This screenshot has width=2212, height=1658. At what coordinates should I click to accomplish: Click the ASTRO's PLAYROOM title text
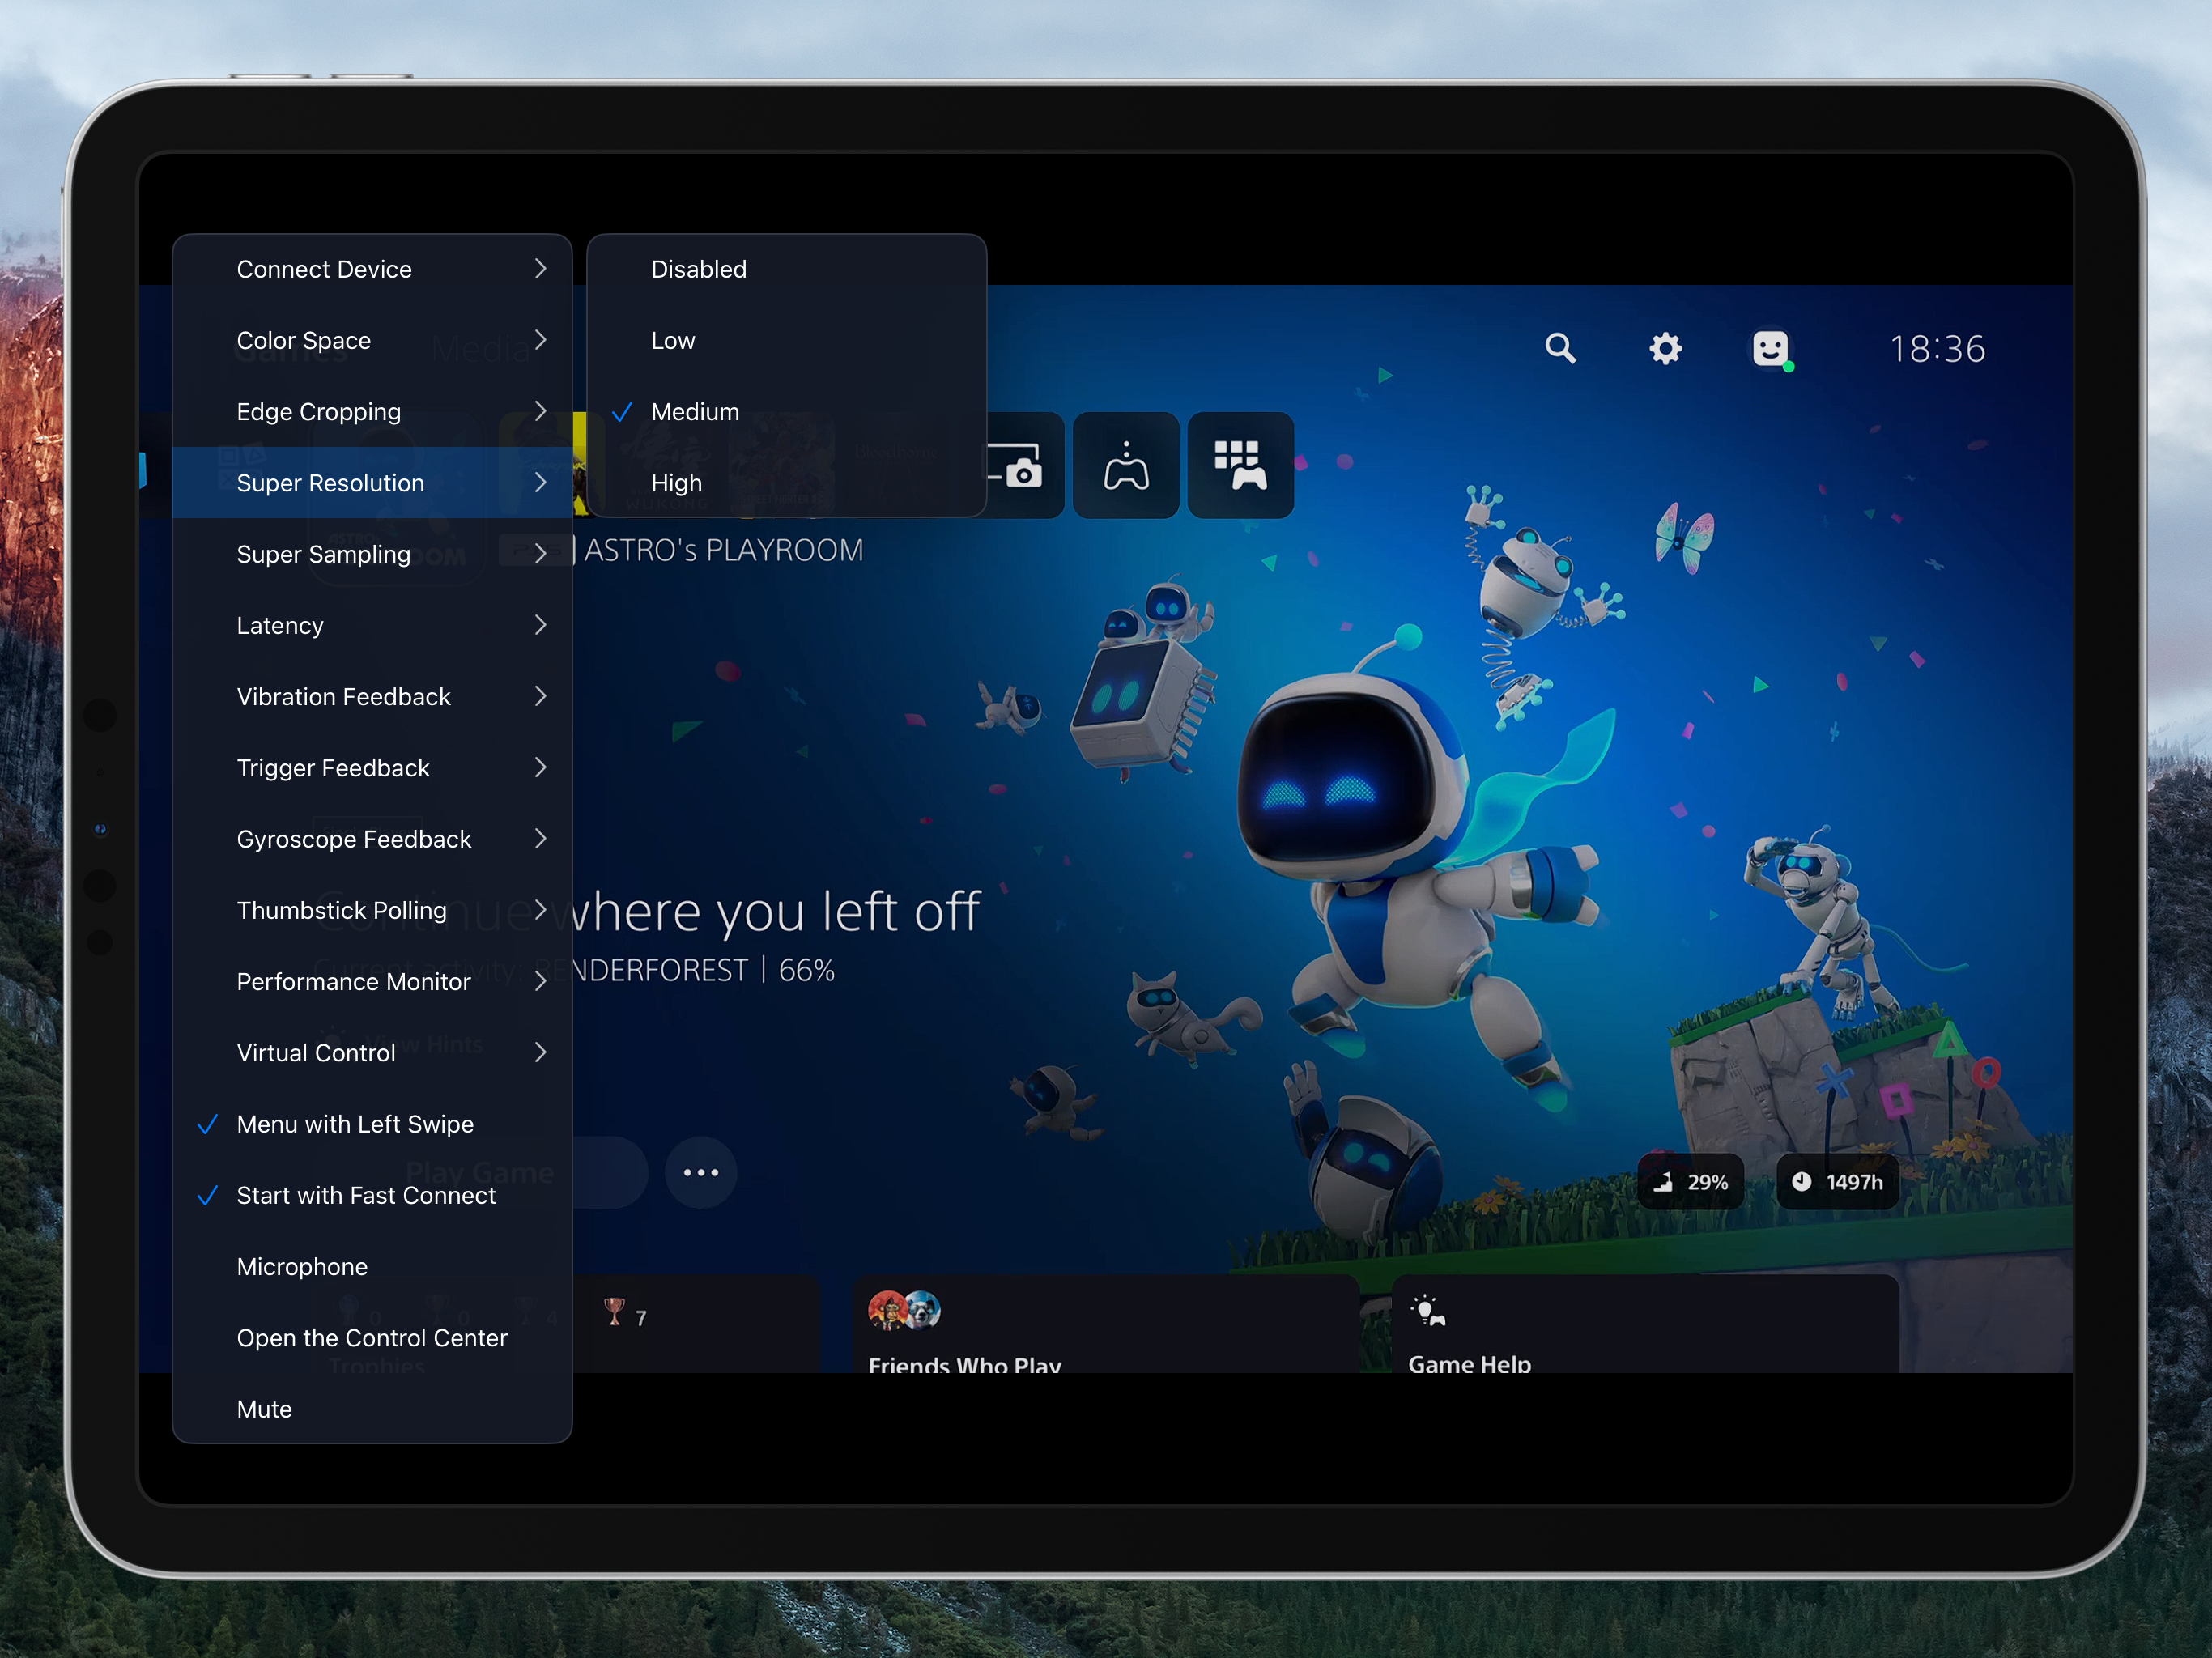(x=724, y=550)
